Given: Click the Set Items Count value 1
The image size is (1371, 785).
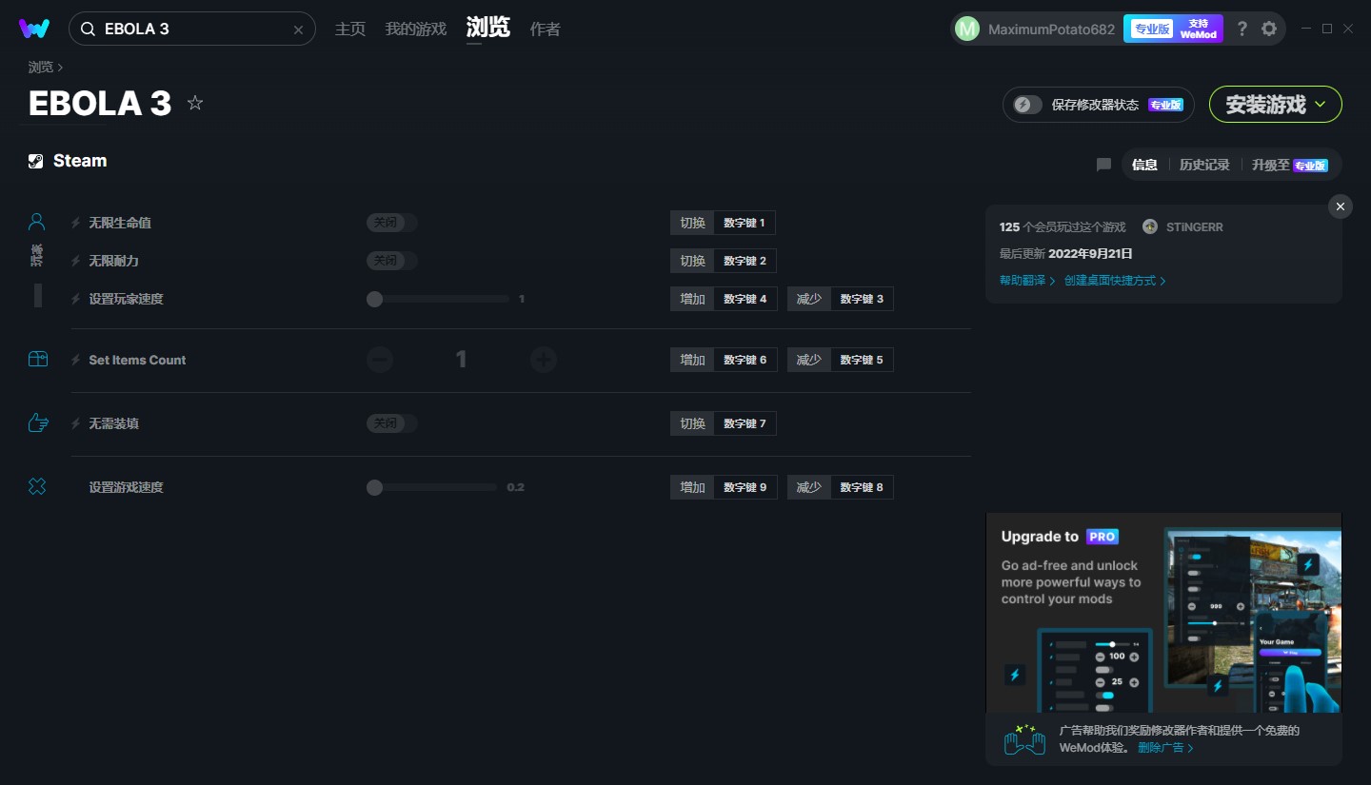Looking at the screenshot, I should 462,360.
